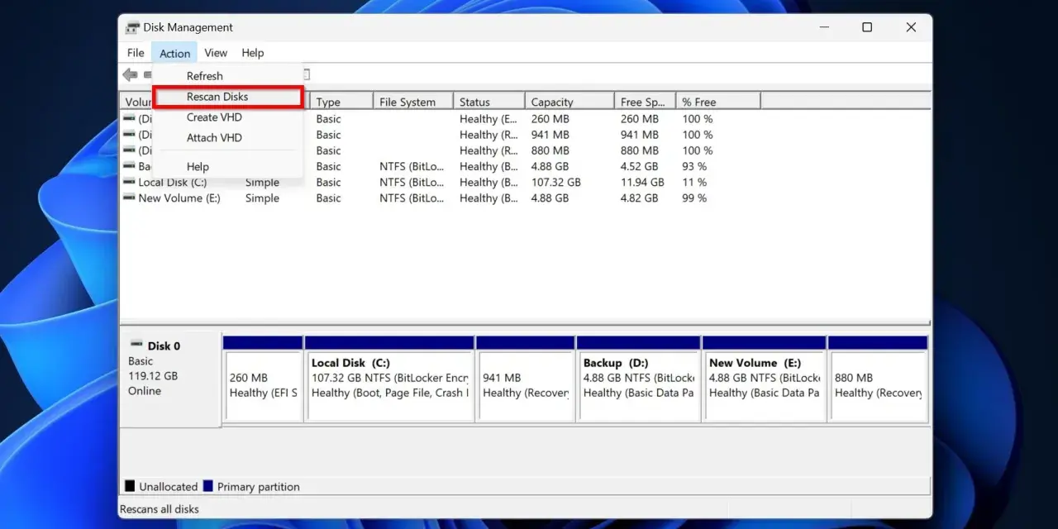The height and width of the screenshot is (529, 1058).
Task: Click the 107.32 GB capacity cell
Action: pyautogui.click(x=556, y=182)
